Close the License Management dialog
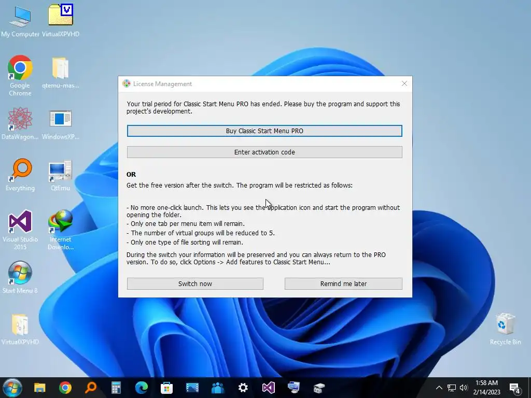Screen dimensions: 531x398 pyautogui.click(x=404, y=83)
